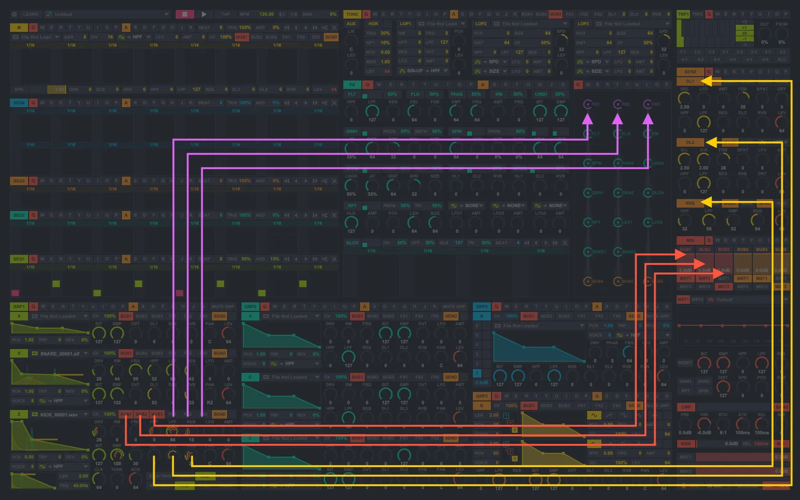Click the next step arrow in the M row

tap(306, 28)
